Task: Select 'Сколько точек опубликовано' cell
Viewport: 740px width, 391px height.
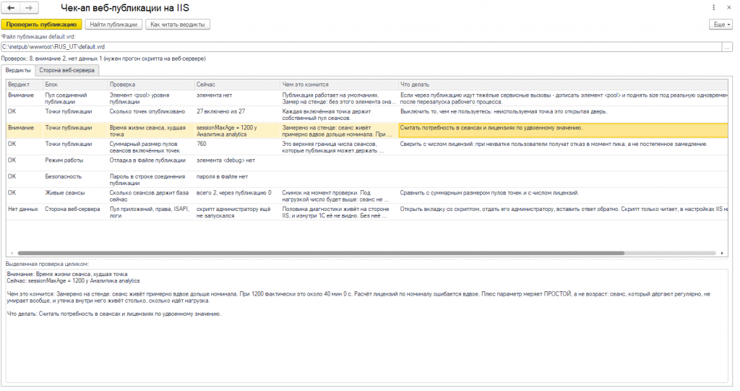Action: [151, 114]
